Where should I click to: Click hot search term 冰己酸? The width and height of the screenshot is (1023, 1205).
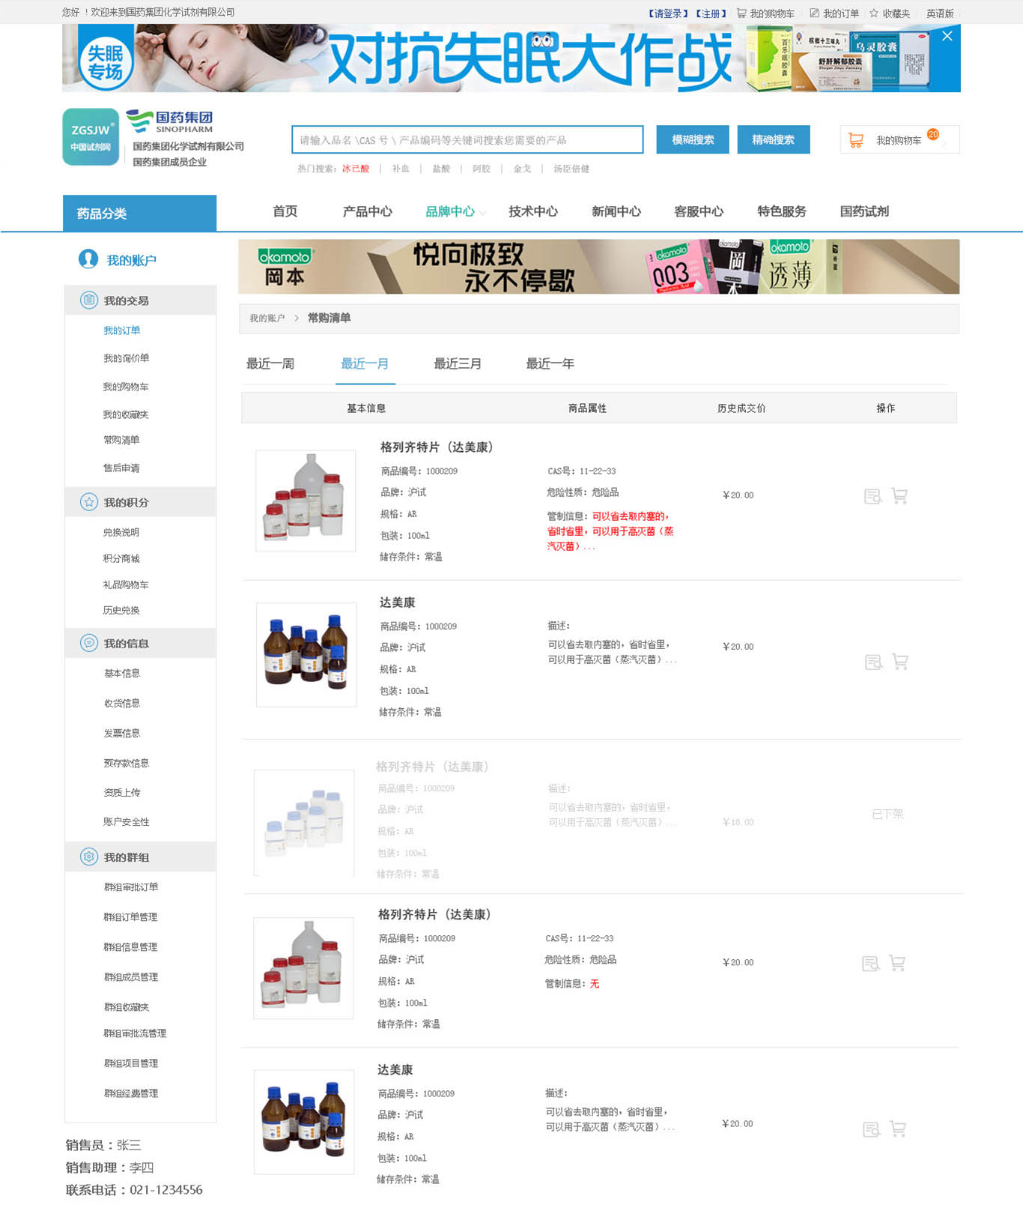pos(356,169)
